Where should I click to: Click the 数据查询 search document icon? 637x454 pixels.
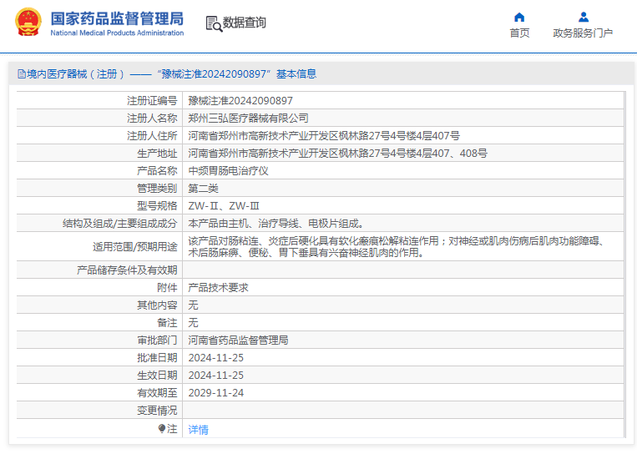tap(214, 23)
